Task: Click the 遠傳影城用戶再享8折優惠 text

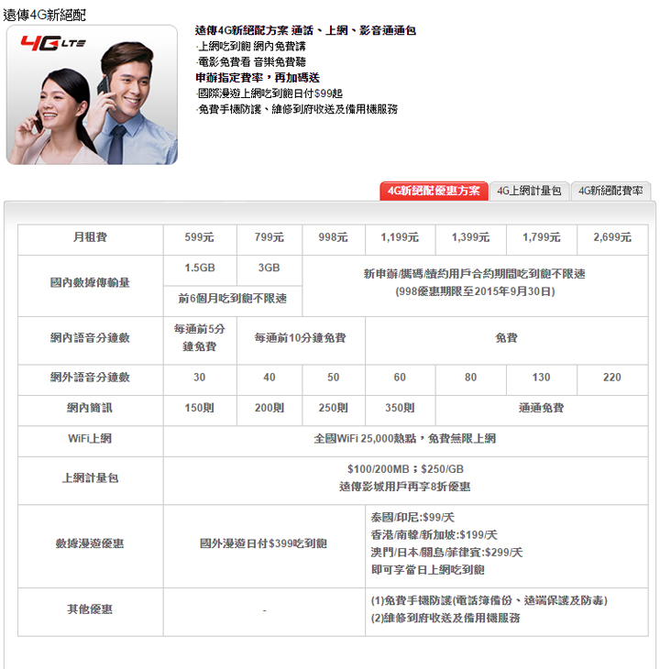Action: pyautogui.click(x=405, y=487)
